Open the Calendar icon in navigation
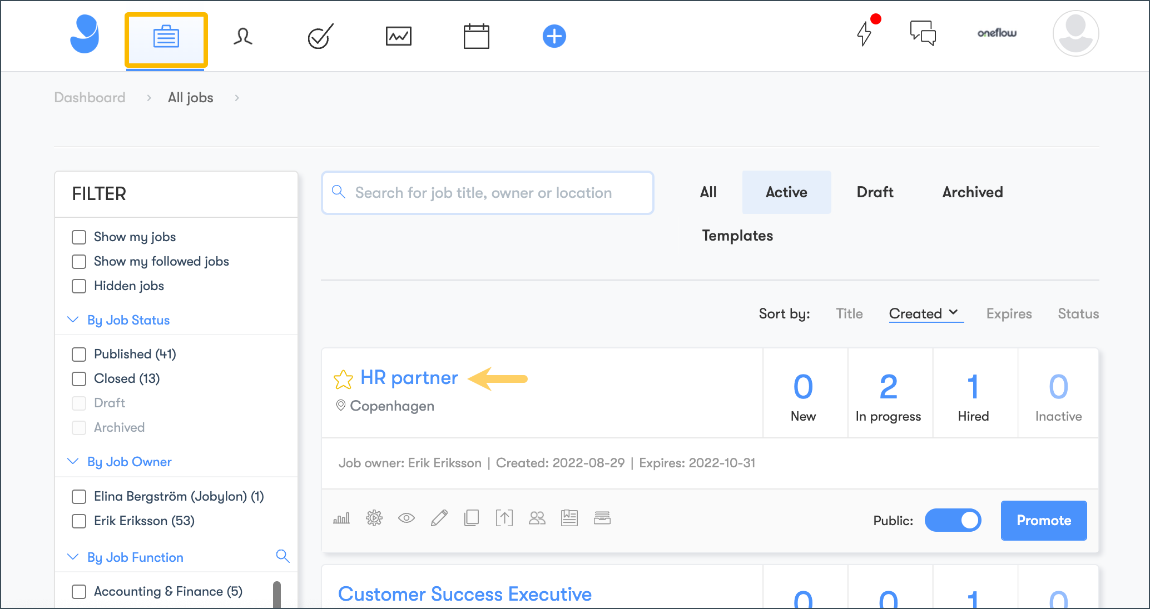 477,36
